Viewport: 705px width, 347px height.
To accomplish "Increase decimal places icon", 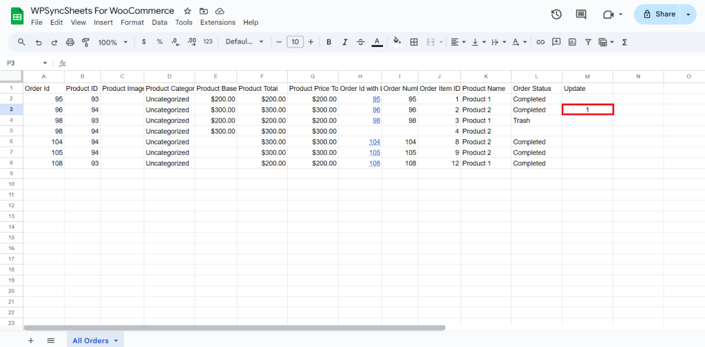I will [191, 42].
